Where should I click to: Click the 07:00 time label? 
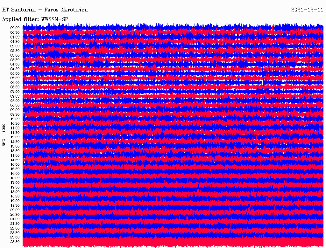coord(15,92)
